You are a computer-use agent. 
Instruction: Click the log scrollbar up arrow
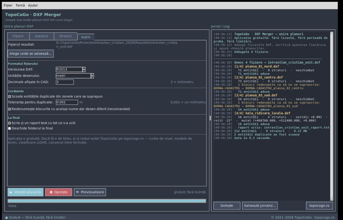click(332, 33)
